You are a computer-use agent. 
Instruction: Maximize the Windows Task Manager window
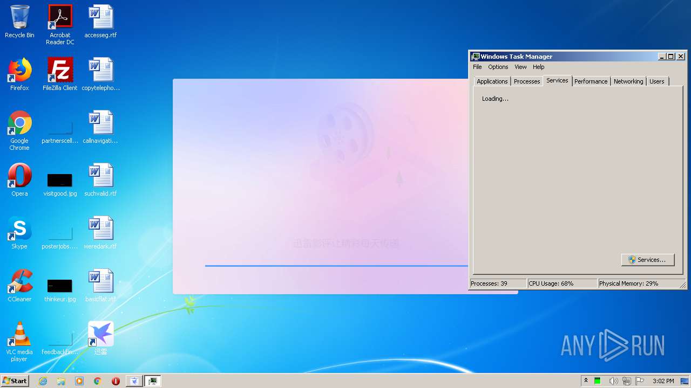671,57
